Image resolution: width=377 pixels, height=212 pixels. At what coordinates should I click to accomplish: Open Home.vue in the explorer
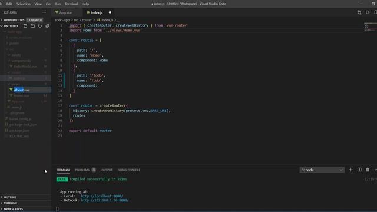tap(21, 95)
